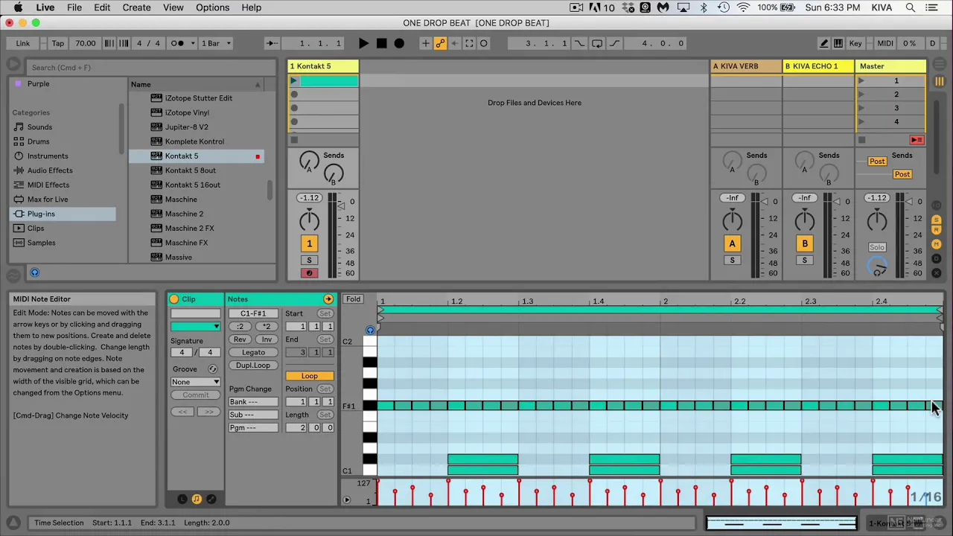Switch to Session view selector
The height and width of the screenshot is (536, 953).
coord(940,81)
